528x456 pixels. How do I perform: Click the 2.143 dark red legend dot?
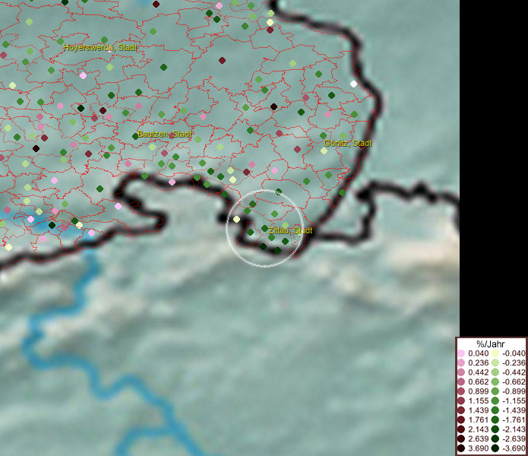pyautogui.click(x=460, y=430)
